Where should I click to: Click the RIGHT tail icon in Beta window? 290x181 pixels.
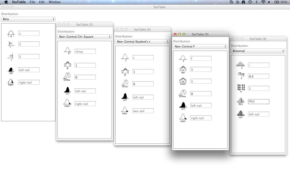(x=11, y=83)
